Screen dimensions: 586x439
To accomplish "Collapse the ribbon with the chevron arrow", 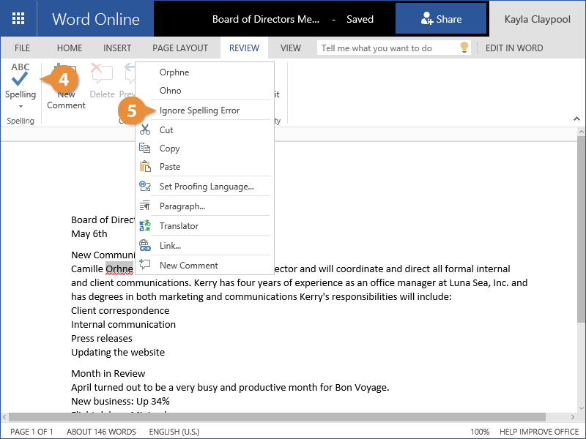I will pos(576,119).
